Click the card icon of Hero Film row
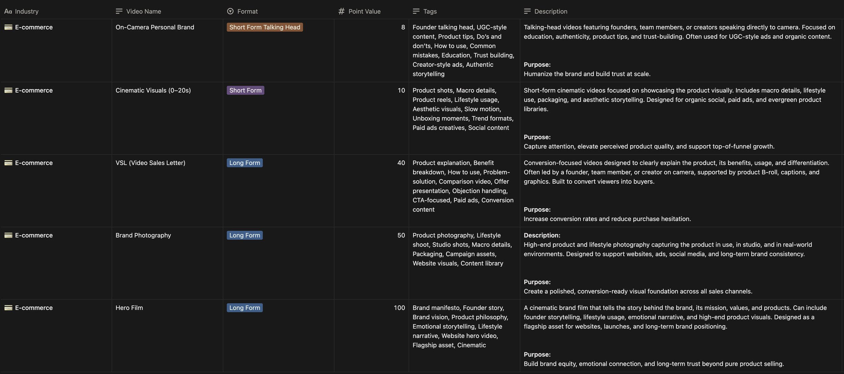This screenshot has height=374, width=844. point(8,308)
